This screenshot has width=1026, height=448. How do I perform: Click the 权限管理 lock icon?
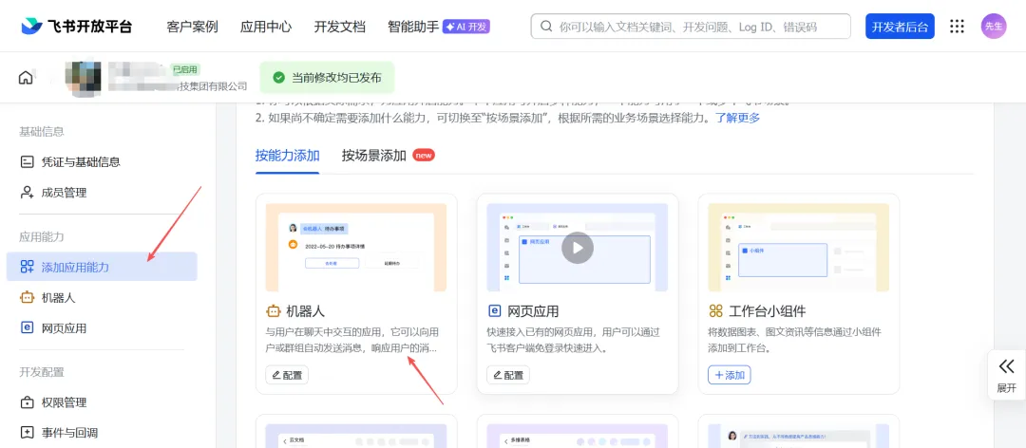click(27, 402)
